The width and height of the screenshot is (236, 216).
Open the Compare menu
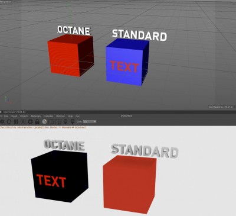pyautogui.click(x=48, y=116)
